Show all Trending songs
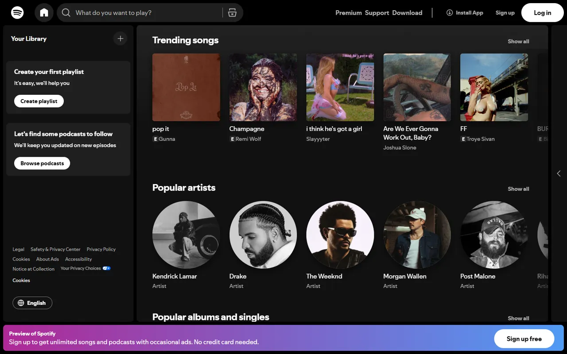Screen dimensions: 567x354 click(x=518, y=41)
